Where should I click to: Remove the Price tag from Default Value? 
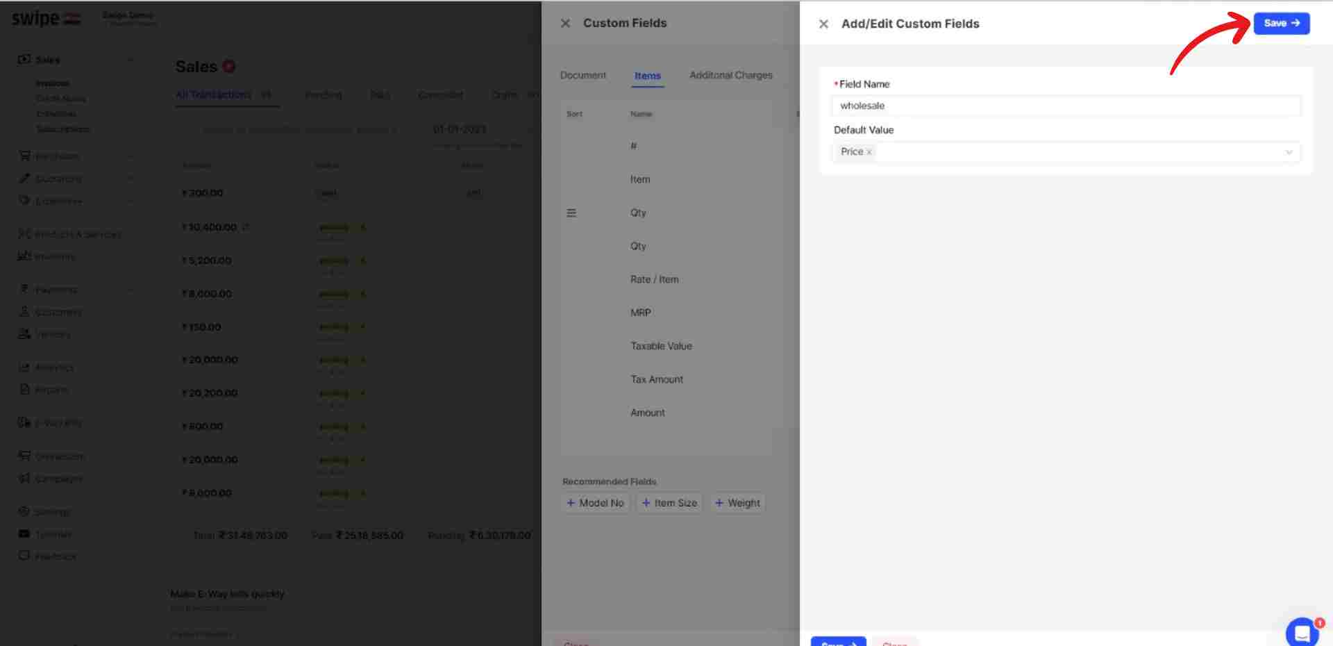[x=869, y=152]
